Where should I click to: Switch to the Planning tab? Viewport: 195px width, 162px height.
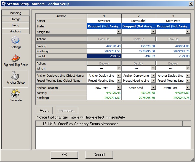(x=15, y=13)
